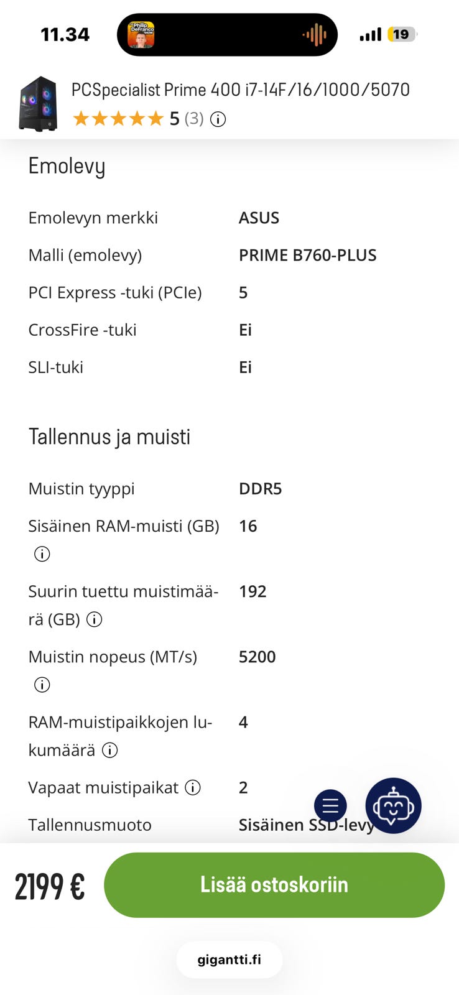Tap the Tallennus ja muisti section heading
Image resolution: width=459 pixels, height=995 pixels.
coord(109,437)
